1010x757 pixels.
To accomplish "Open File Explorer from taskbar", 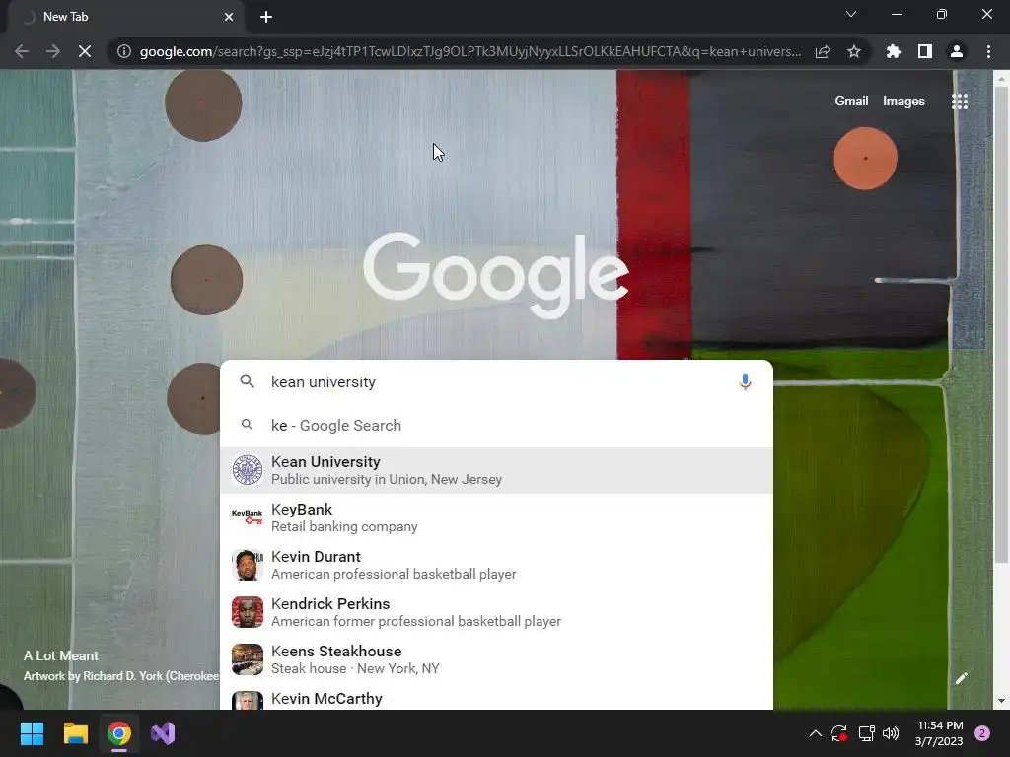I will (x=75, y=733).
